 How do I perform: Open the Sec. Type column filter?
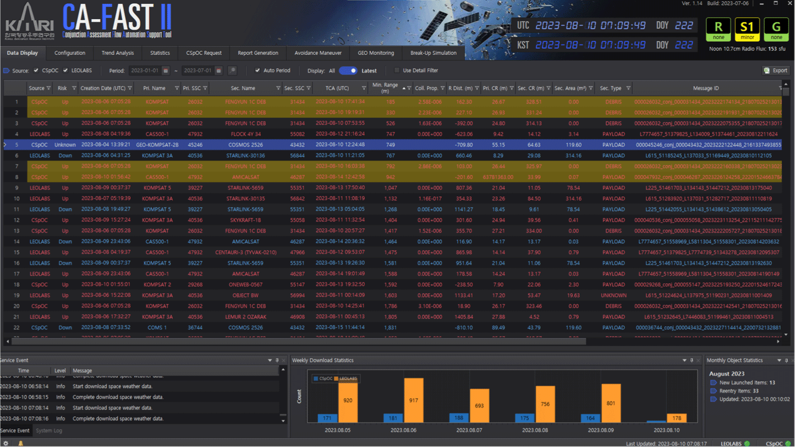tap(628, 88)
